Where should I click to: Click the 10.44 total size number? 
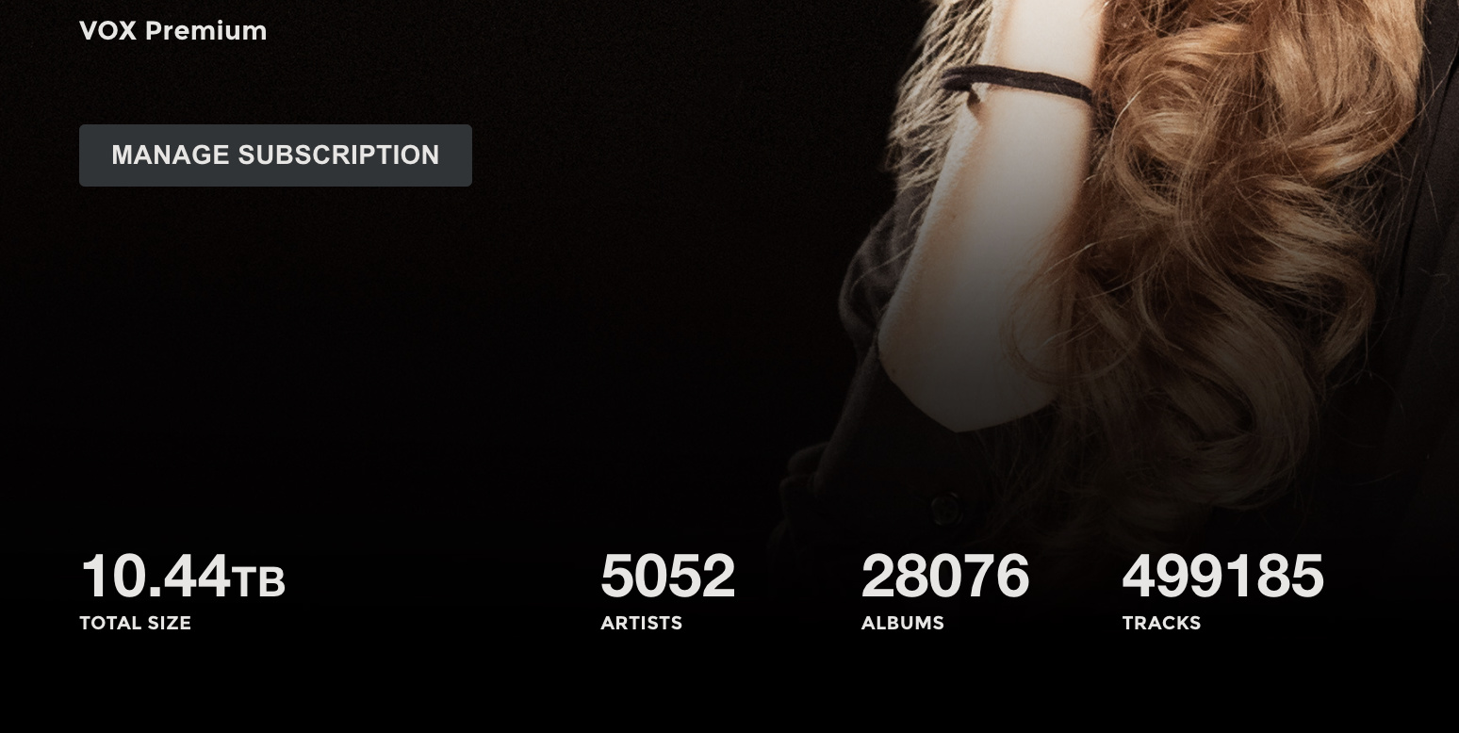coord(156,576)
